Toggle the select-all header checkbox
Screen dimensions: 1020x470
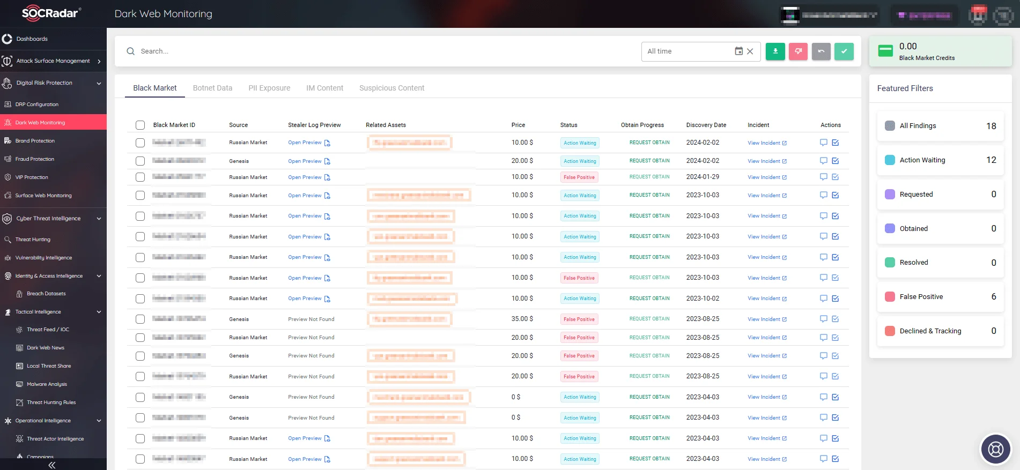click(x=140, y=125)
